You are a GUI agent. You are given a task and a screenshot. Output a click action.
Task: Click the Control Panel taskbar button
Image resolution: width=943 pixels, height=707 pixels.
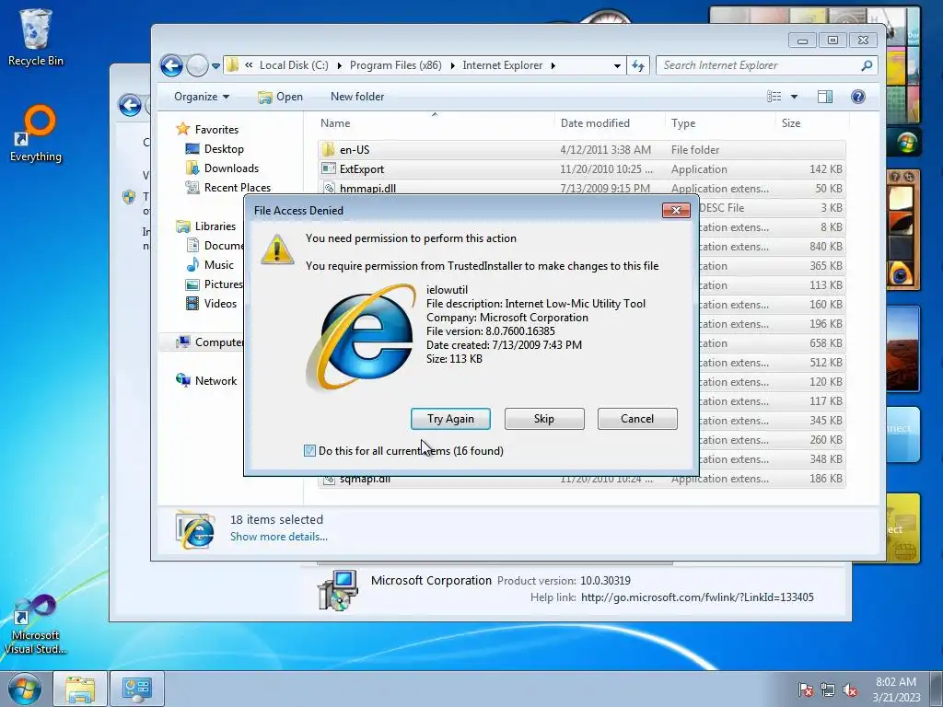pos(136,689)
